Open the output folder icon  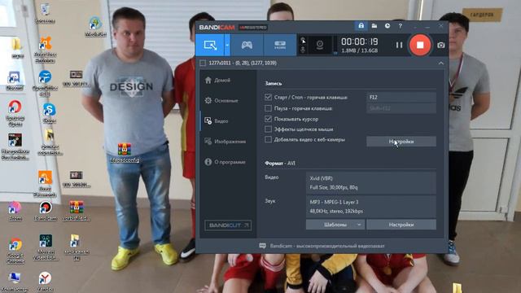pyautogui.click(x=374, y=25)
